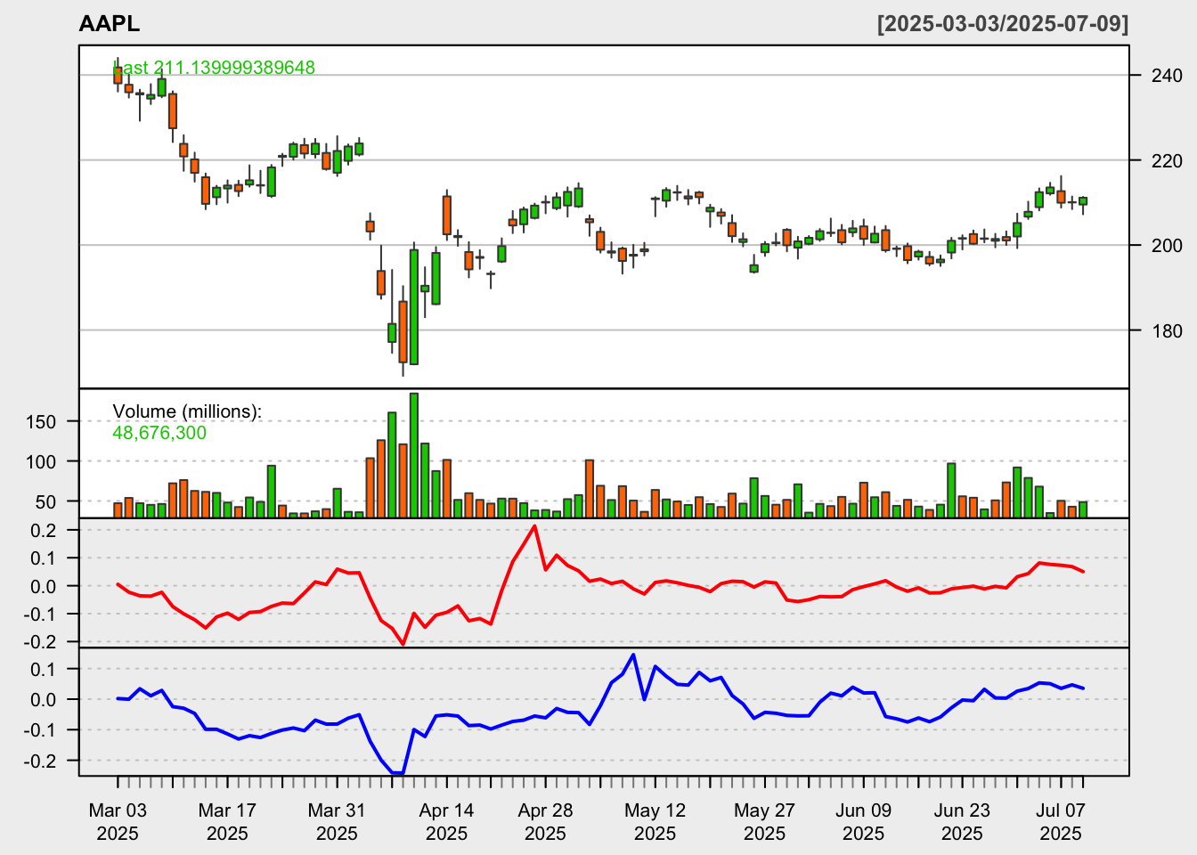Click the Jun 09 2025 date label
This screenshot has width=1197, height=855.
pyautogui.click(x=863, y=822)
